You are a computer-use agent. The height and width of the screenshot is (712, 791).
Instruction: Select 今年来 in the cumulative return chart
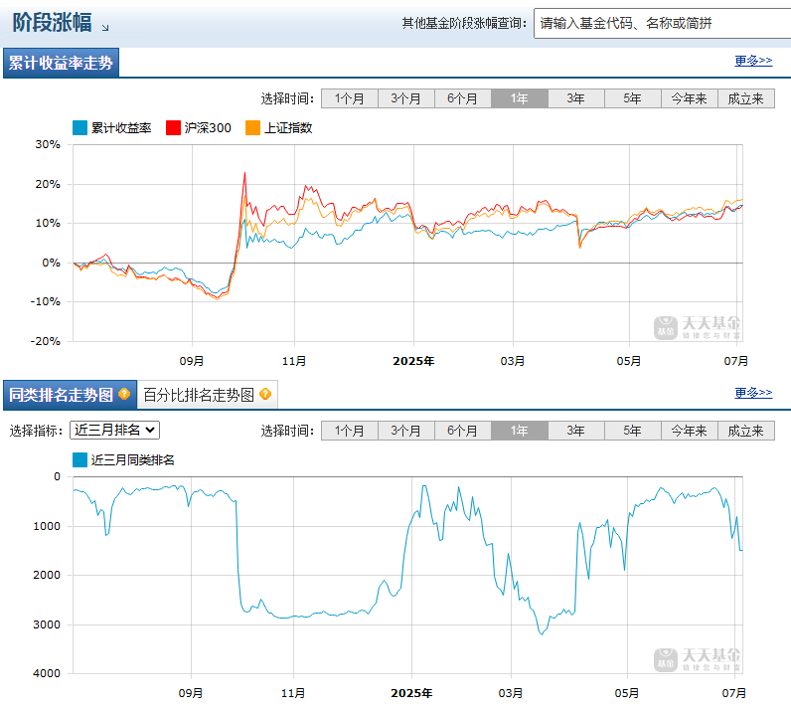[x=690, y=98]
